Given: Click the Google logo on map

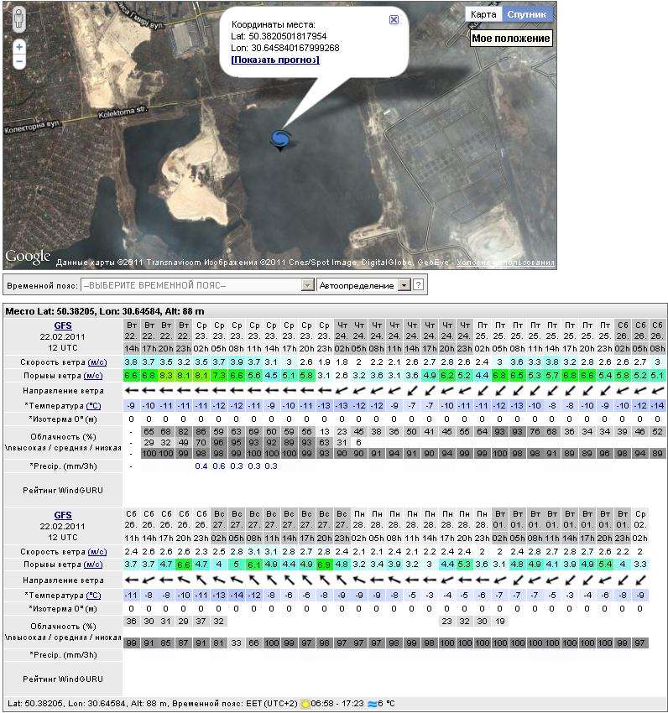Looking at the screenshot, I should (x=28, y=258).
